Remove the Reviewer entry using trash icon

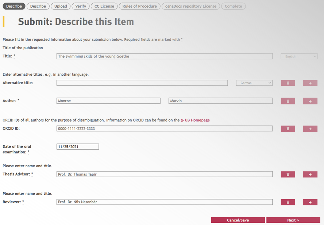(288, 202)
